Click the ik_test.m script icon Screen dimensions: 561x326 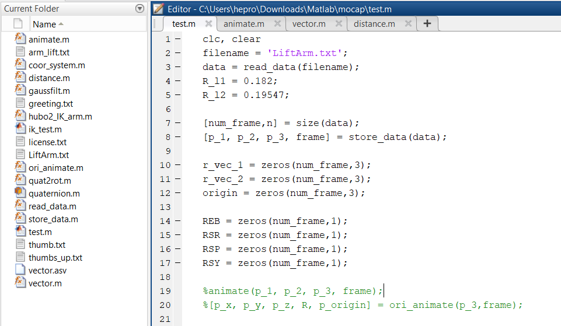(x=20, y=129)
